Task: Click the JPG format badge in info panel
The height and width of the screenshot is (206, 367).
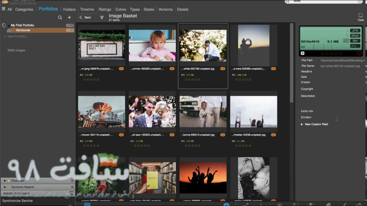Action: pos(355,31)
